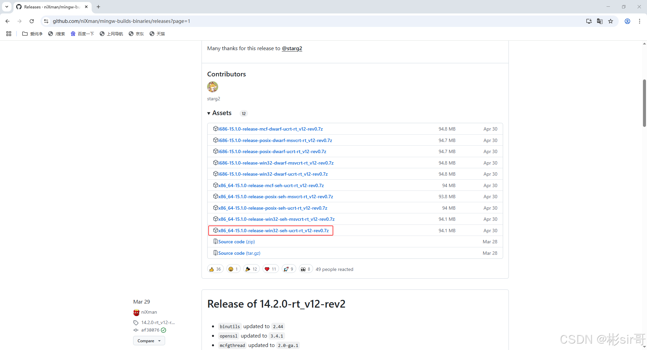This screenshot has height=350, width=647.
Task: Download i686-15.1.0-release-posix-dwarf-ucrt-rt_v12-rev0.7z
Action: (x=272, y=151)
